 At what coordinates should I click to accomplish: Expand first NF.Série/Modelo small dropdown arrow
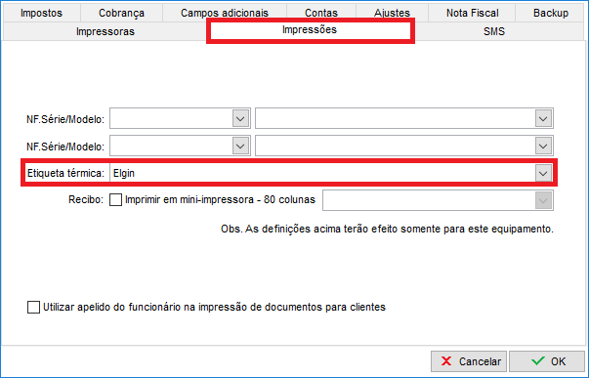click(240, 119)
